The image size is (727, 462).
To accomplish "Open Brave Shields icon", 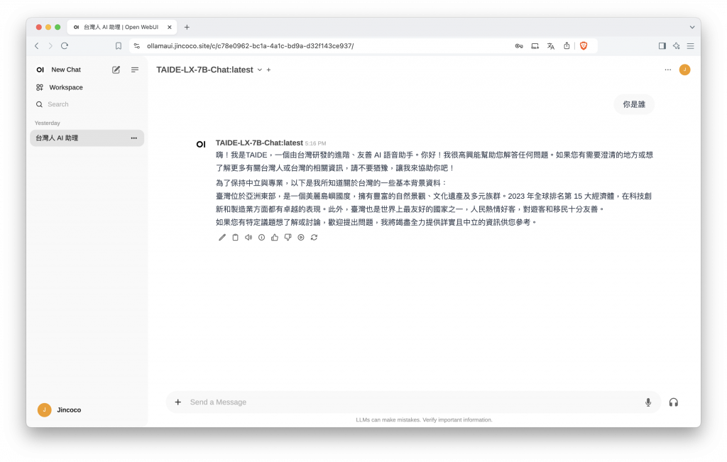I will 584,46.
